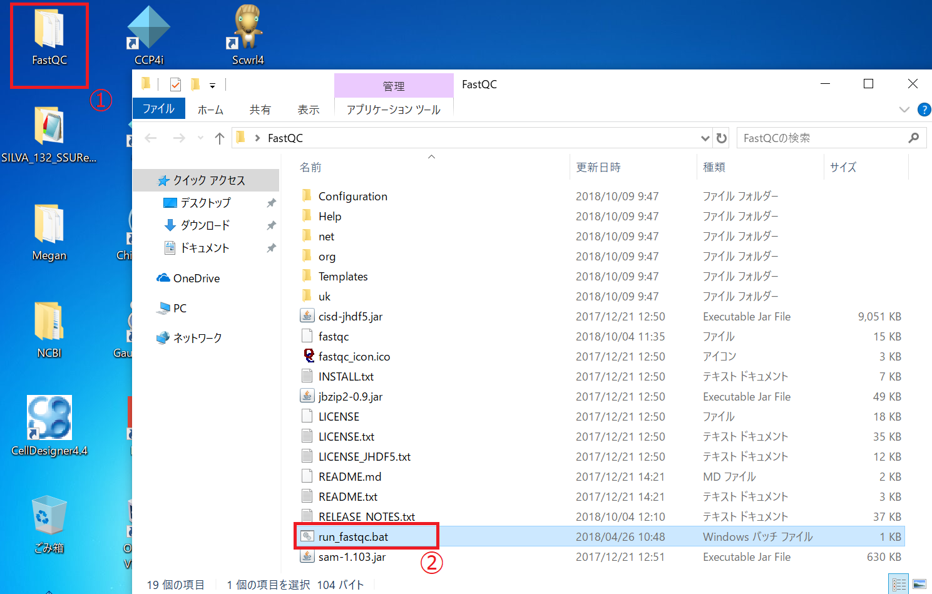Refresh the FastQC folder view
This screenshot has width=932, height=594.
pyautogui.click(x=722, y=138)
